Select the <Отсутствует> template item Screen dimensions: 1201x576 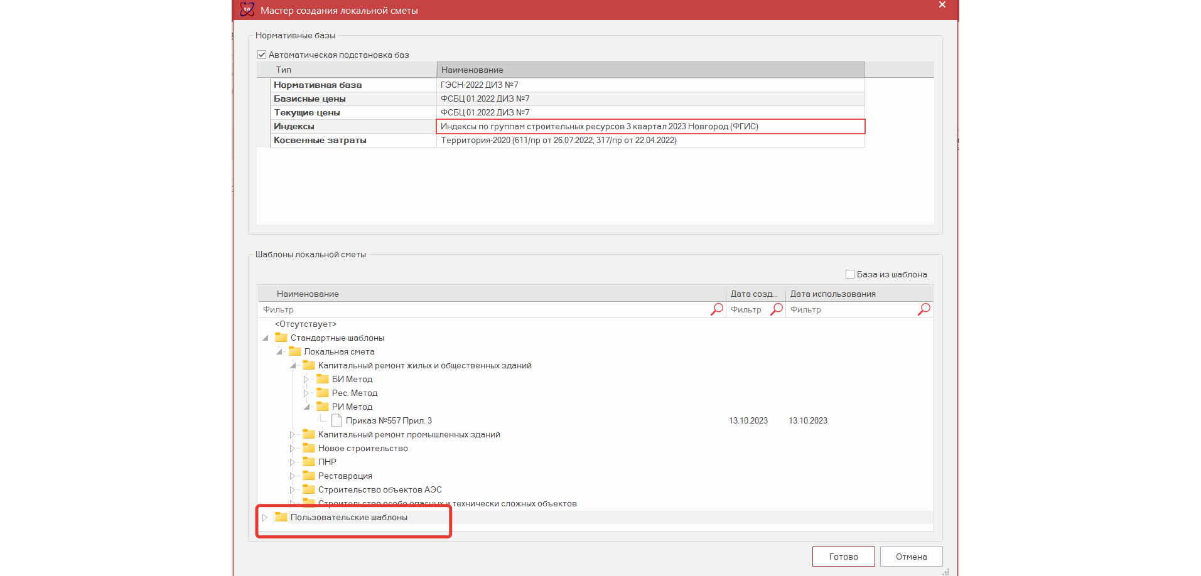(306, 324)
